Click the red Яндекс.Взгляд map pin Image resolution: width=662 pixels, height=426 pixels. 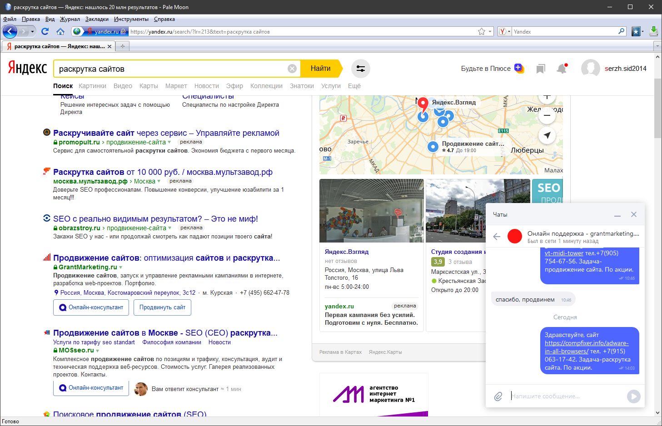[423, 105]
